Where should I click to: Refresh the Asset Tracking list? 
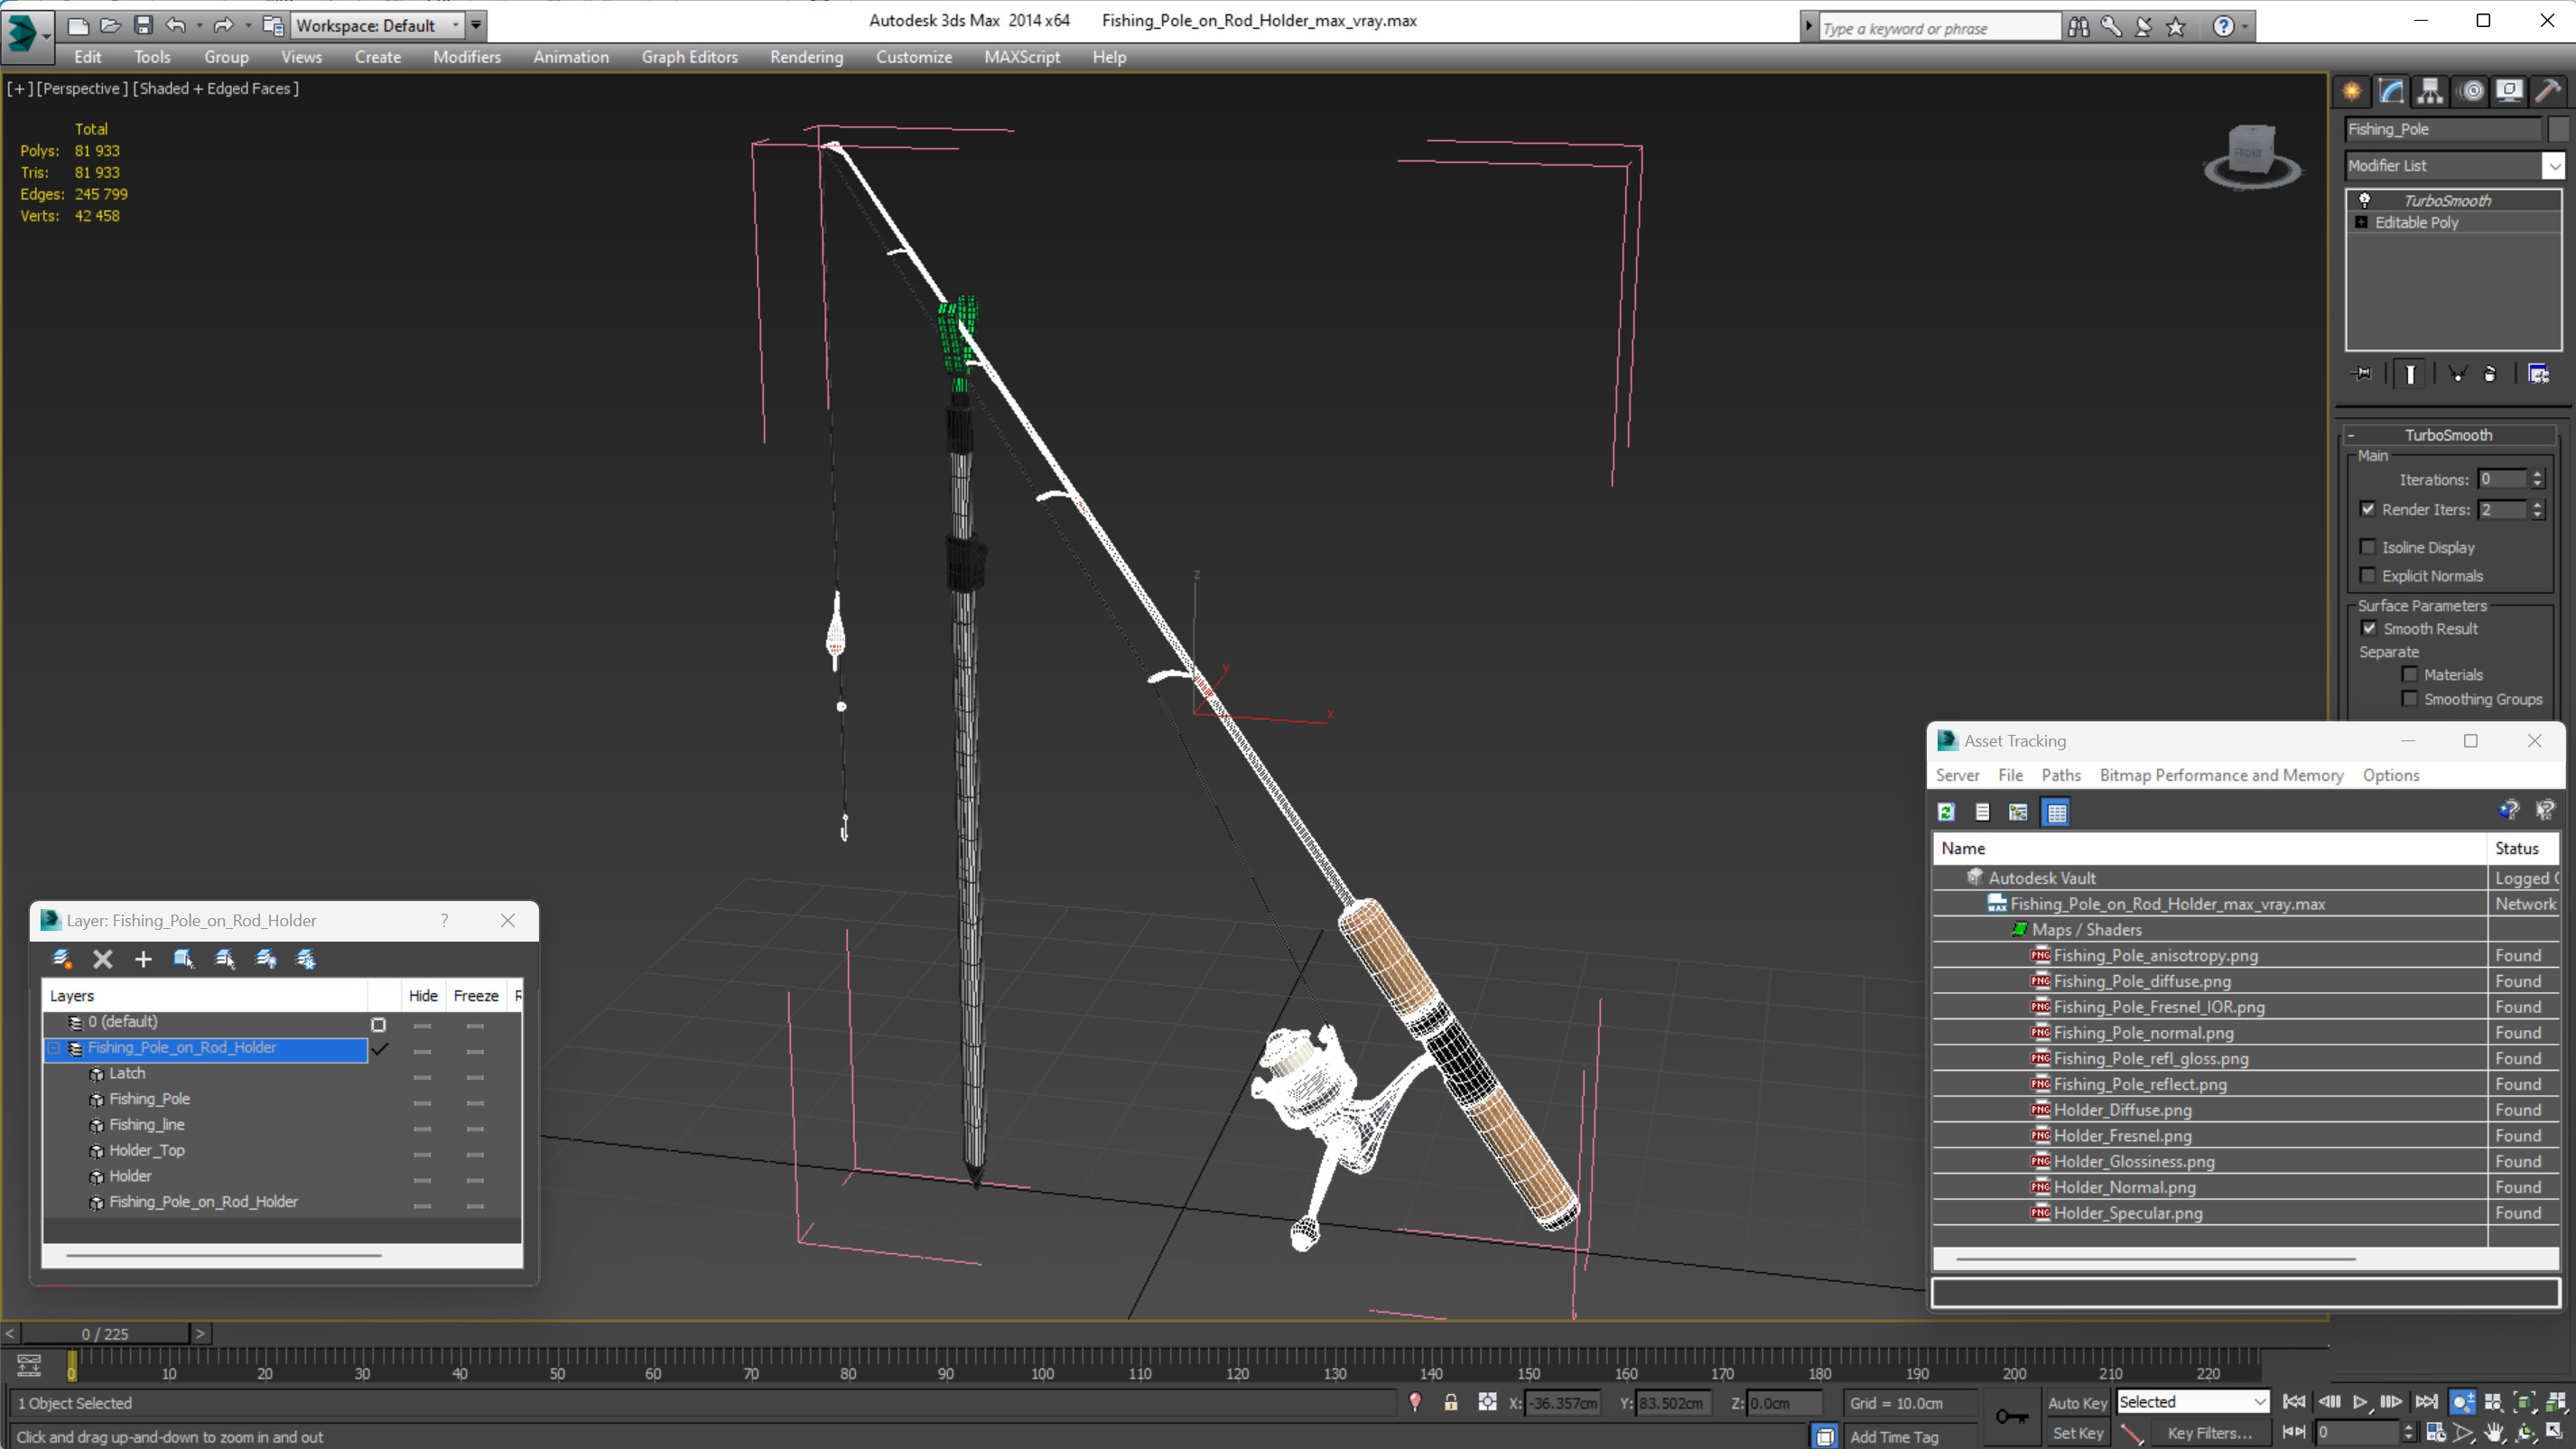[1946, 812]
